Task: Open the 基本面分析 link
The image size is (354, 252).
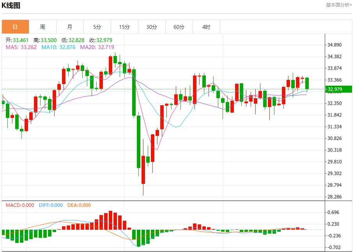Action: (x=339, y=5)
